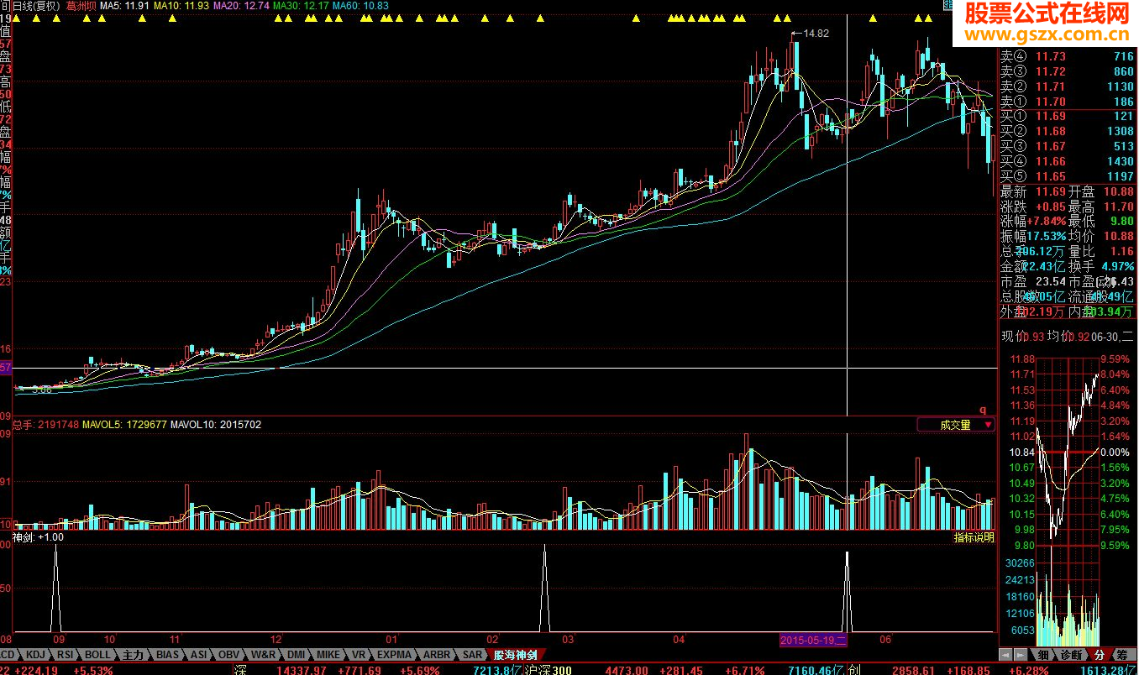Open the 成交量 indicator dropdown arrow
Viewport: 1139px width, 675px height.
pyautogui.click(x=988, y=425)
